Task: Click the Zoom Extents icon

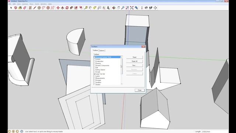Action: (132, 8)
